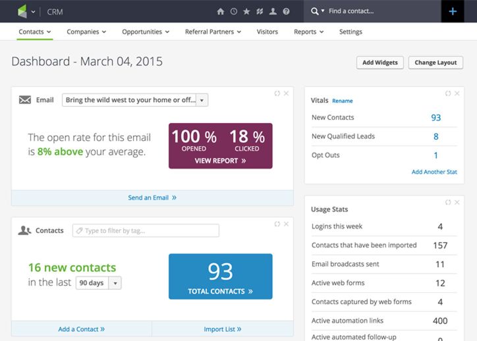Close the Email widget
Image resolution: width=477 pixels, height=341 pixels.
[x=286, y=93]
